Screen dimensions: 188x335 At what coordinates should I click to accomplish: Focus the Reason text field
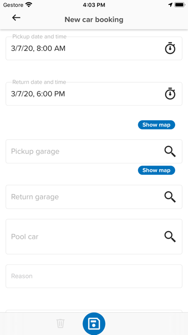tap(94, 276)
